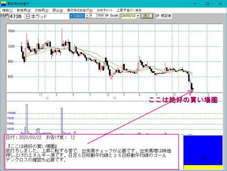
Task: Click the tallest volume bar near chart start
Action: (x=27, y=119)
